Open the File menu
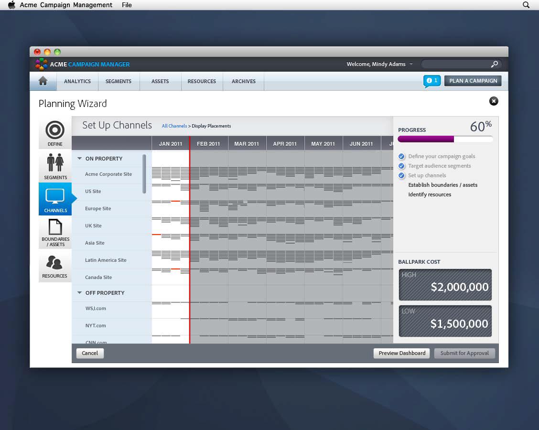This screenshot has width=539, height=430. (x=127, y=5)
